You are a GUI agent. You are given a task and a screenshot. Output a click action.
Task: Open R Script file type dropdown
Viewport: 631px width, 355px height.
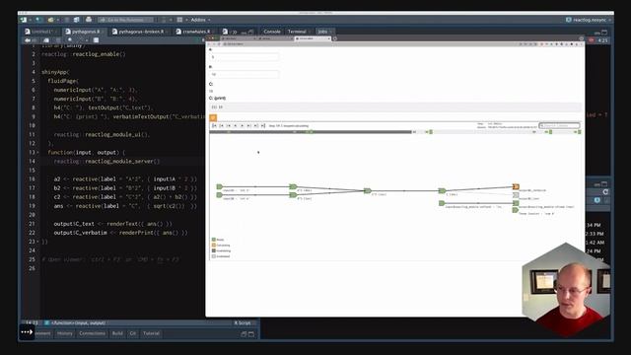[x=245, y=322]
